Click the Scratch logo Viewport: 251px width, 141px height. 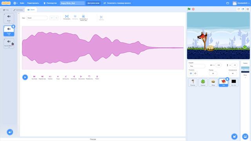[6, 3]
